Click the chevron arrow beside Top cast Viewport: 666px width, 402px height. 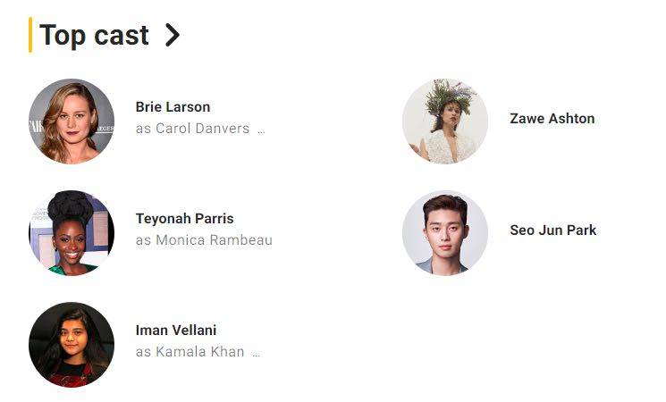pyautogui.click(x=173, y=36)
